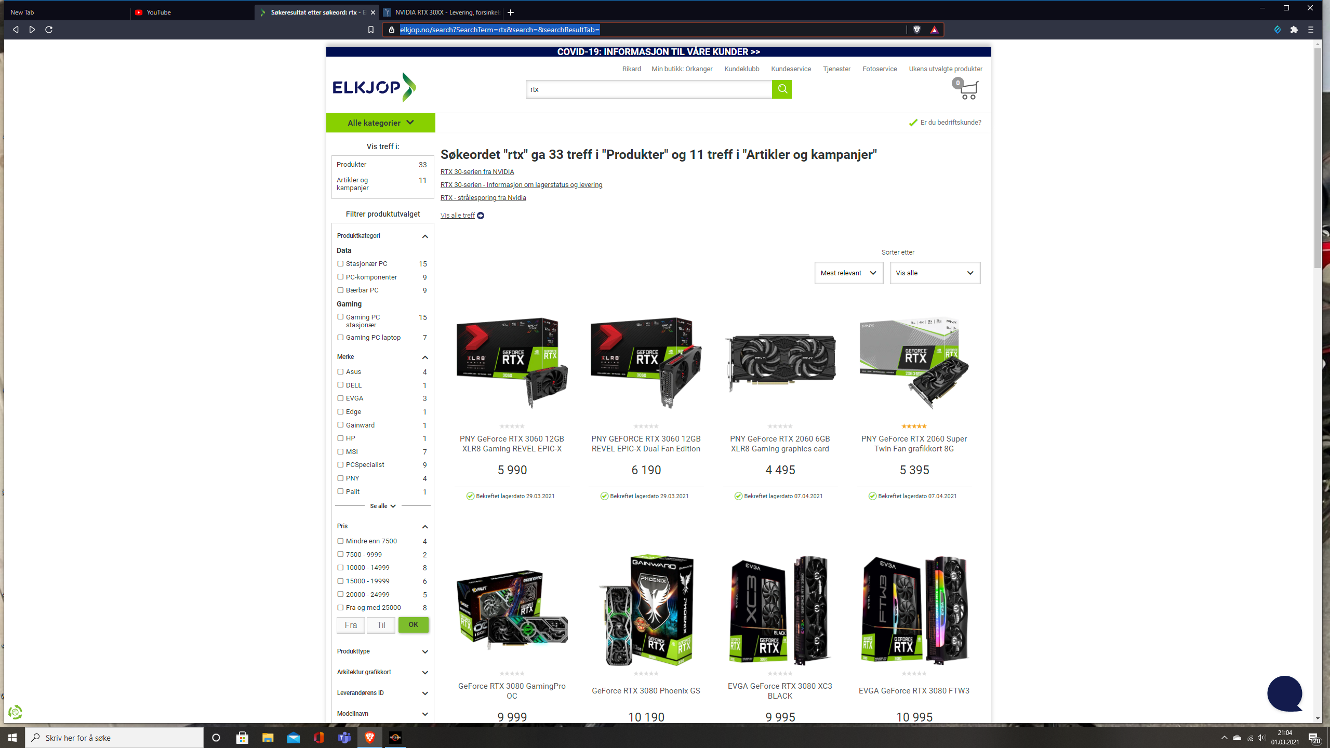Click the bookmark icon in address bar

[x=370, y=30]
